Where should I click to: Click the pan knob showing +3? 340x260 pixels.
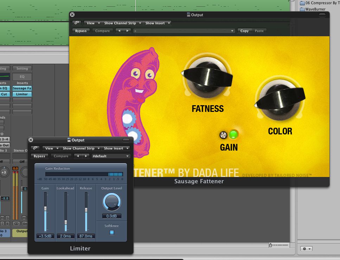coord(4,172)
